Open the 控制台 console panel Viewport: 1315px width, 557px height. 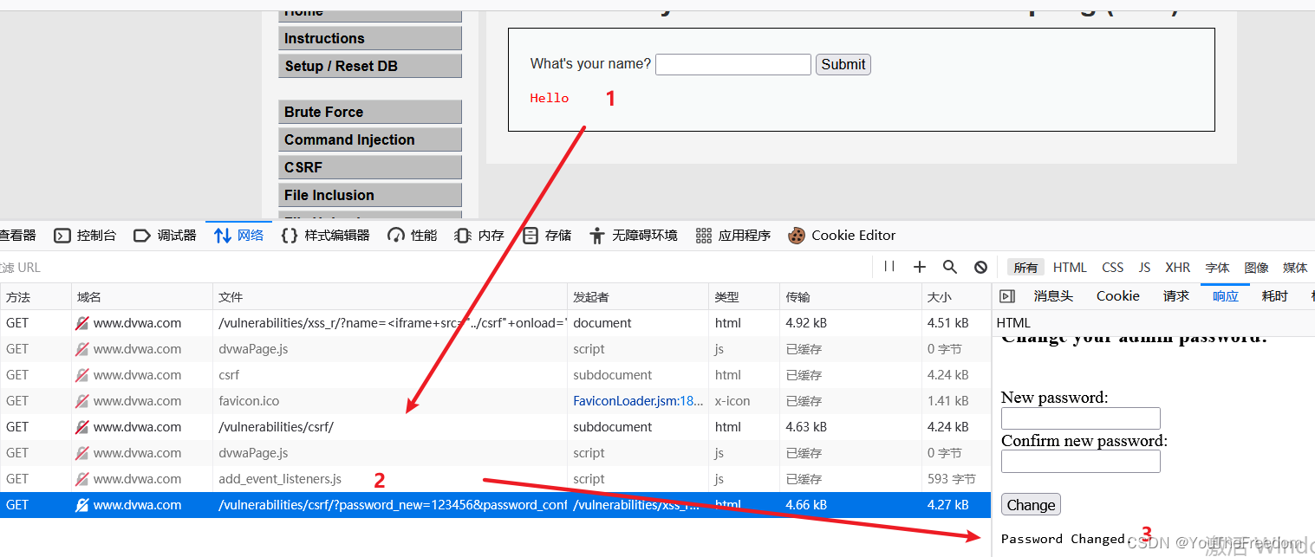coord(85,235)
